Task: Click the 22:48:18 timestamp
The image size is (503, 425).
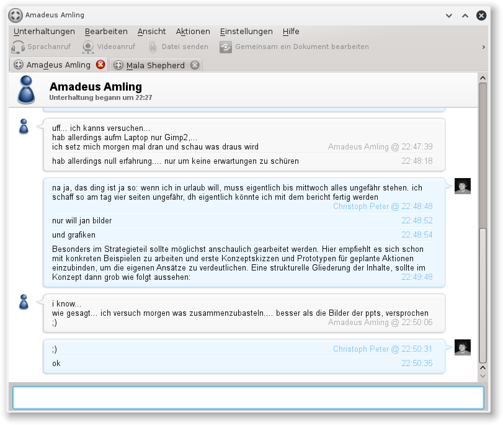Action: pos(417,161)
